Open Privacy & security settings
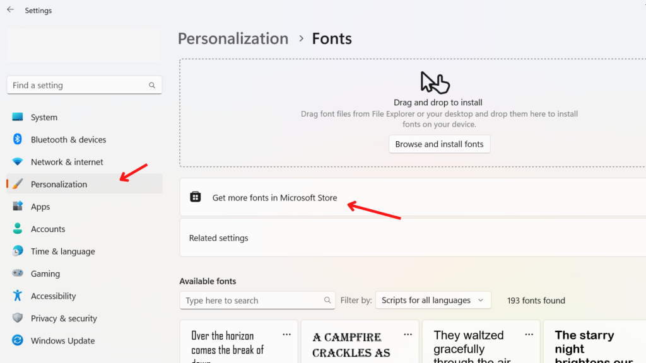 (x=85, y=318)
